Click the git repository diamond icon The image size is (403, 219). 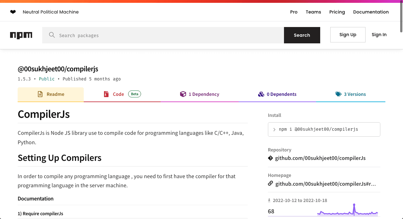pos(270,158)
